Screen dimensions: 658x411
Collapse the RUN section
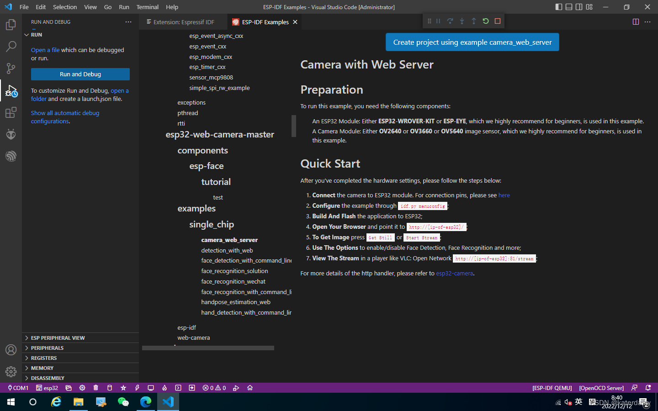(x=80, y=35)
